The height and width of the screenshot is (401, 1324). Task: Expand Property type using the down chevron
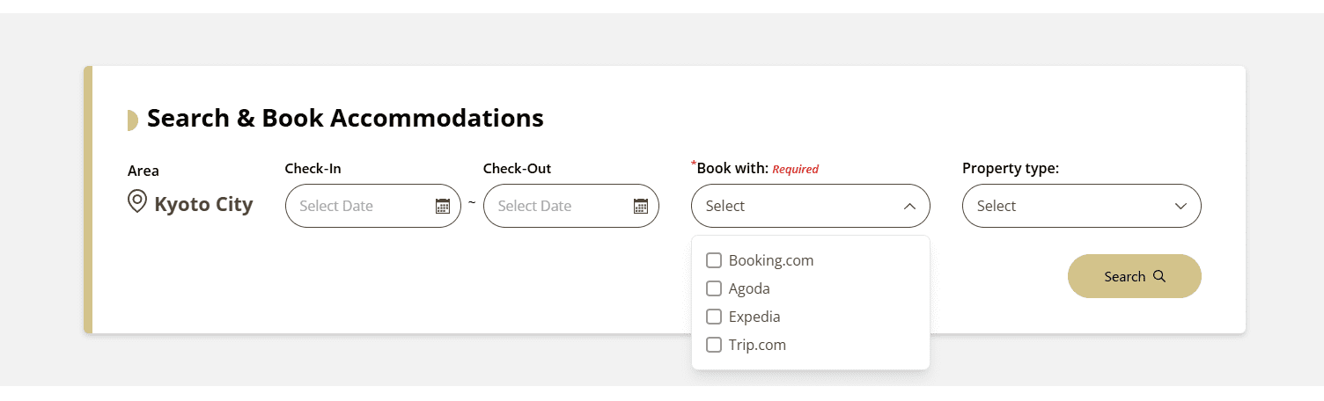(x=1181, y=207)
